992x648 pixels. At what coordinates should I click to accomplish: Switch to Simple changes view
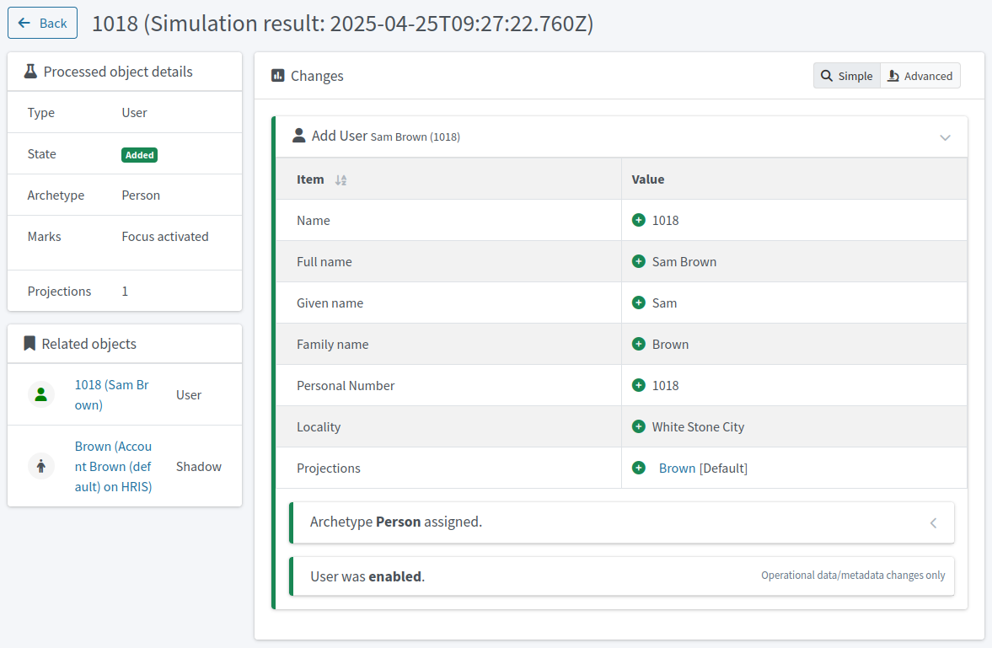[x=845, y=75]
